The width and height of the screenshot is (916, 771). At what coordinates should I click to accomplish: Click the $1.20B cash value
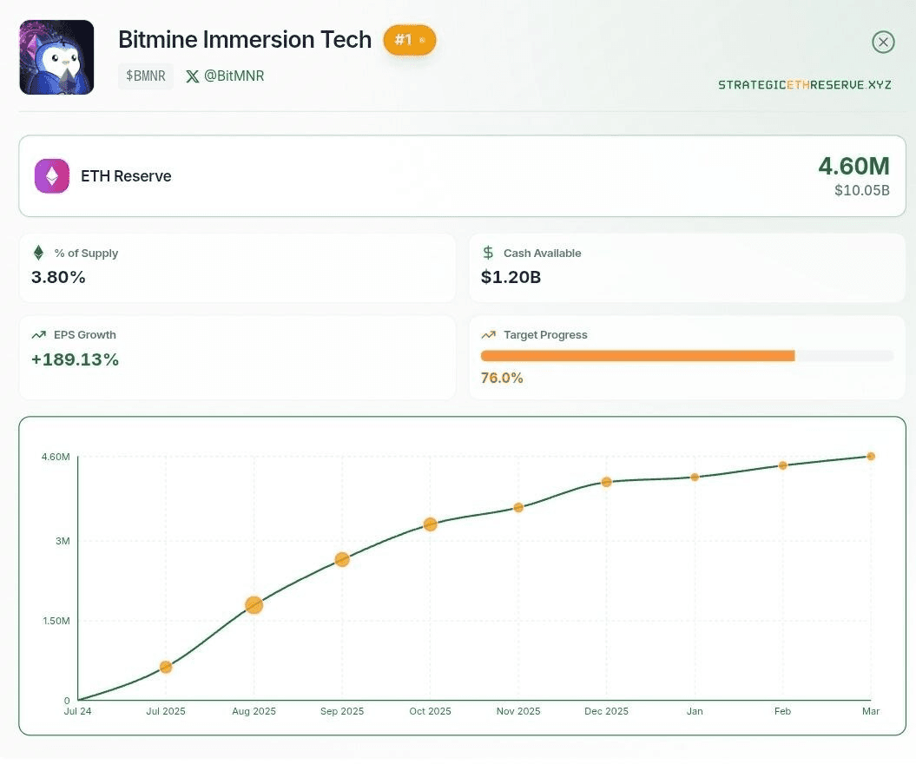coord(511,277)
